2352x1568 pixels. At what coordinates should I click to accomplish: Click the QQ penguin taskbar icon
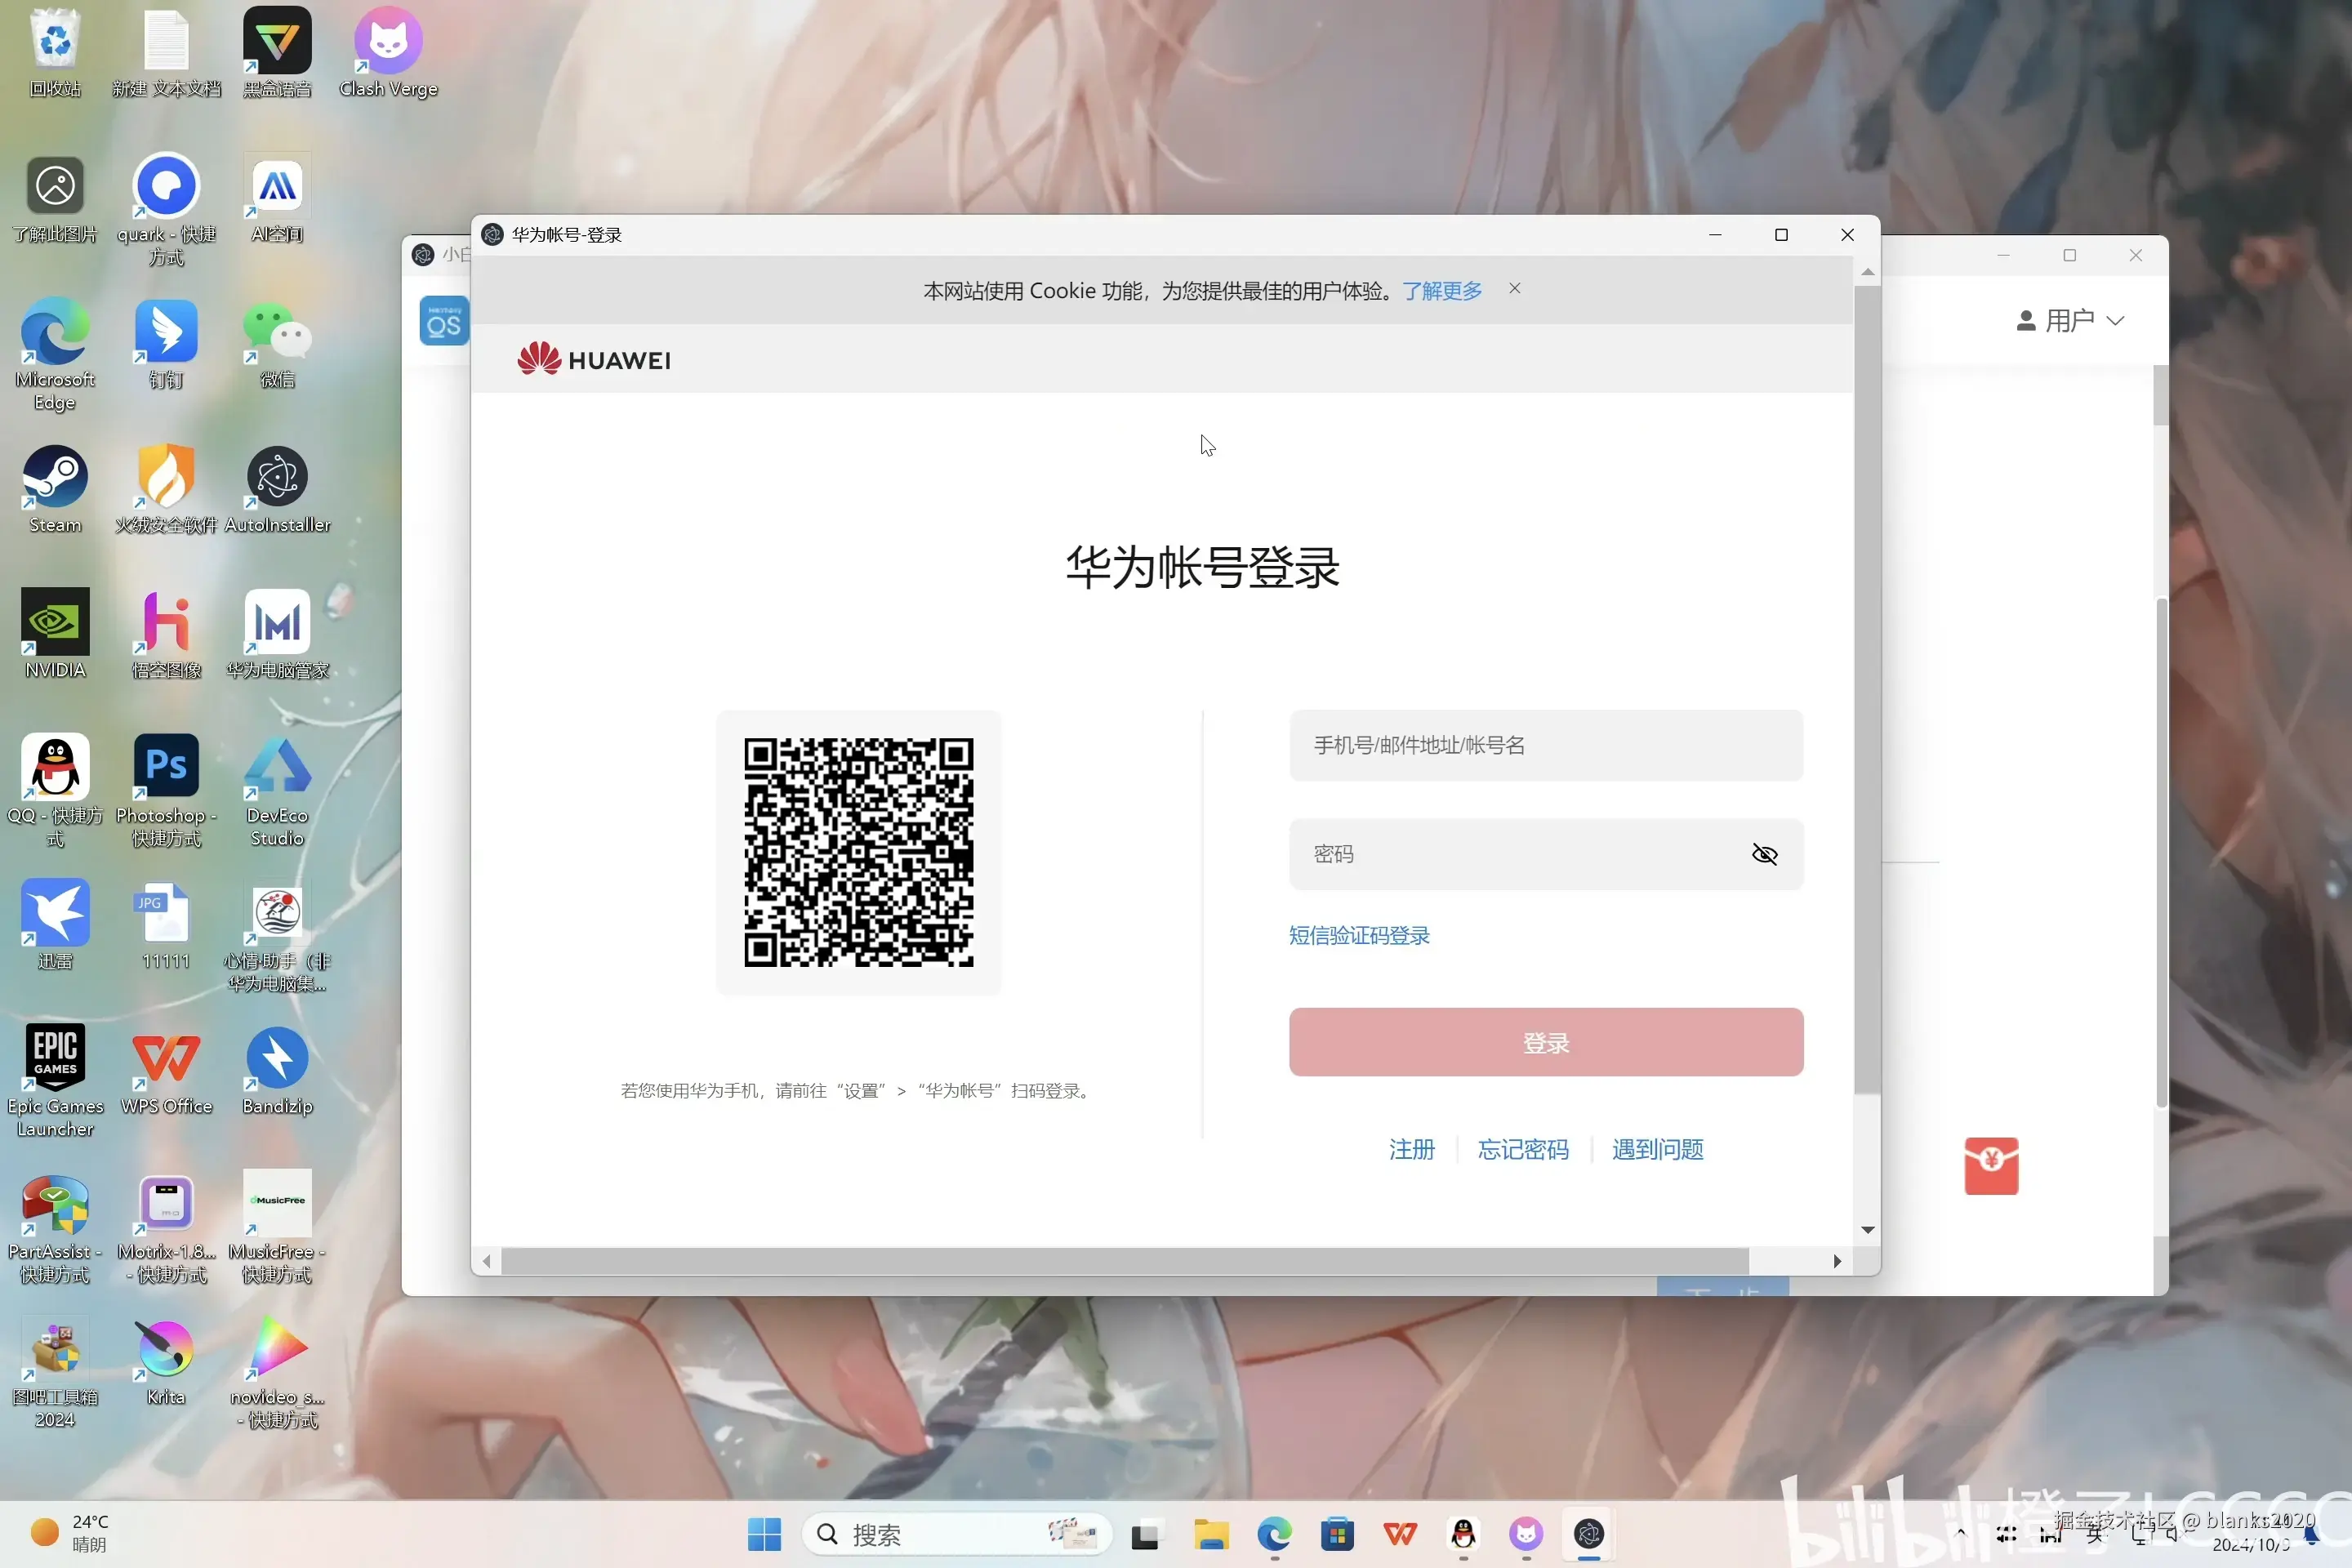(1463, 1534)
